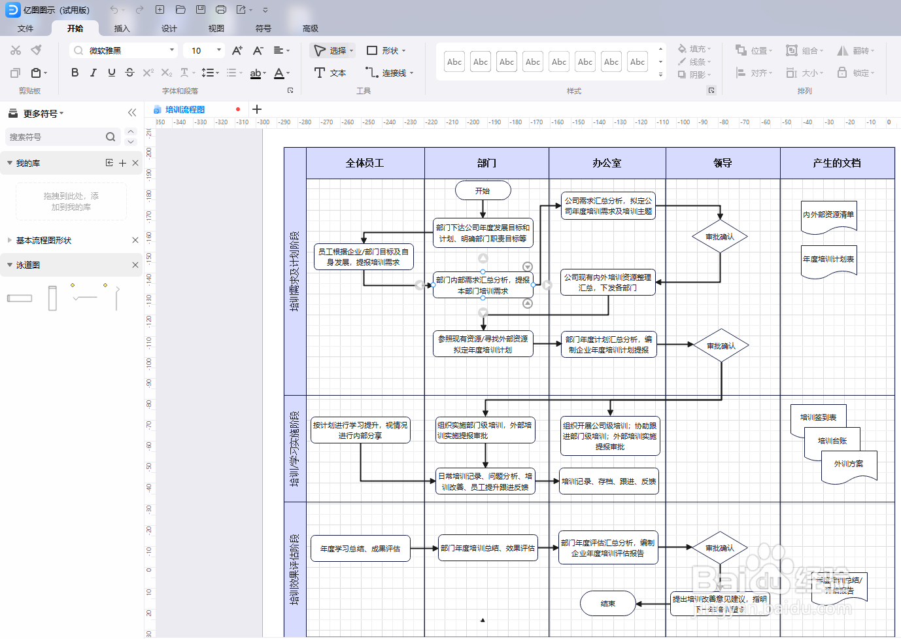The width and height of the screenshot is (901, 639).
Task: Select the Text tool
Action: click(x=330, y=73)
